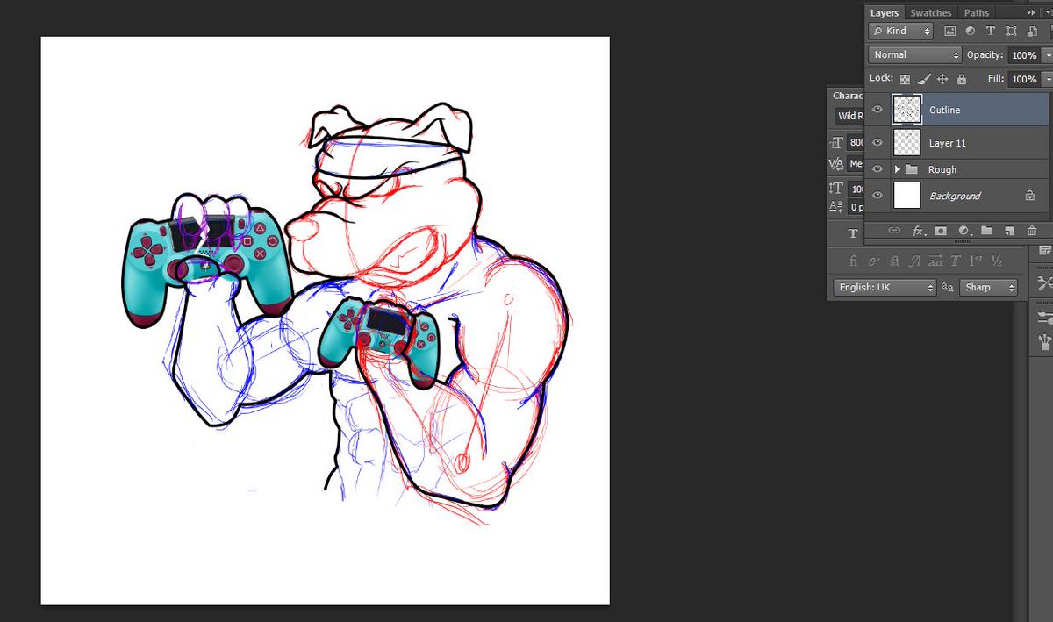Switch to the Paths tab
Screen dimensions: 1053x622
pos(976,12)
